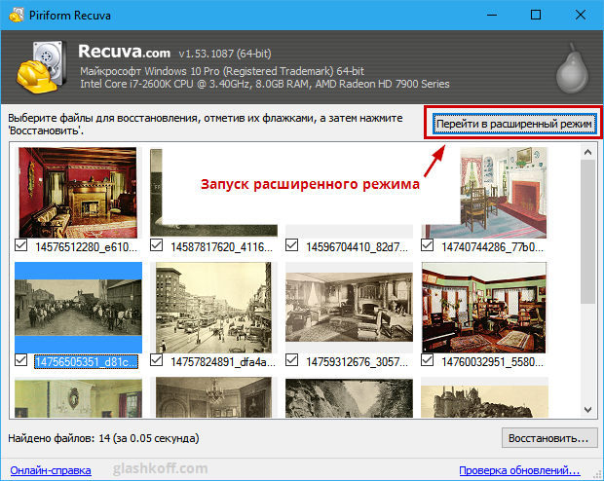
Task: Open the 'Проверка обновлений...' updates link
Action: [519, 470]
